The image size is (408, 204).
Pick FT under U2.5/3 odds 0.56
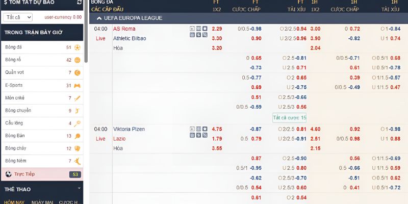301,107
